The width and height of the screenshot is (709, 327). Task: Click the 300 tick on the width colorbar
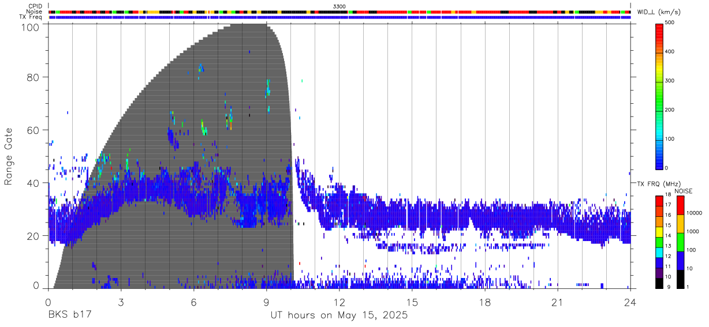[x=671, y=81]
